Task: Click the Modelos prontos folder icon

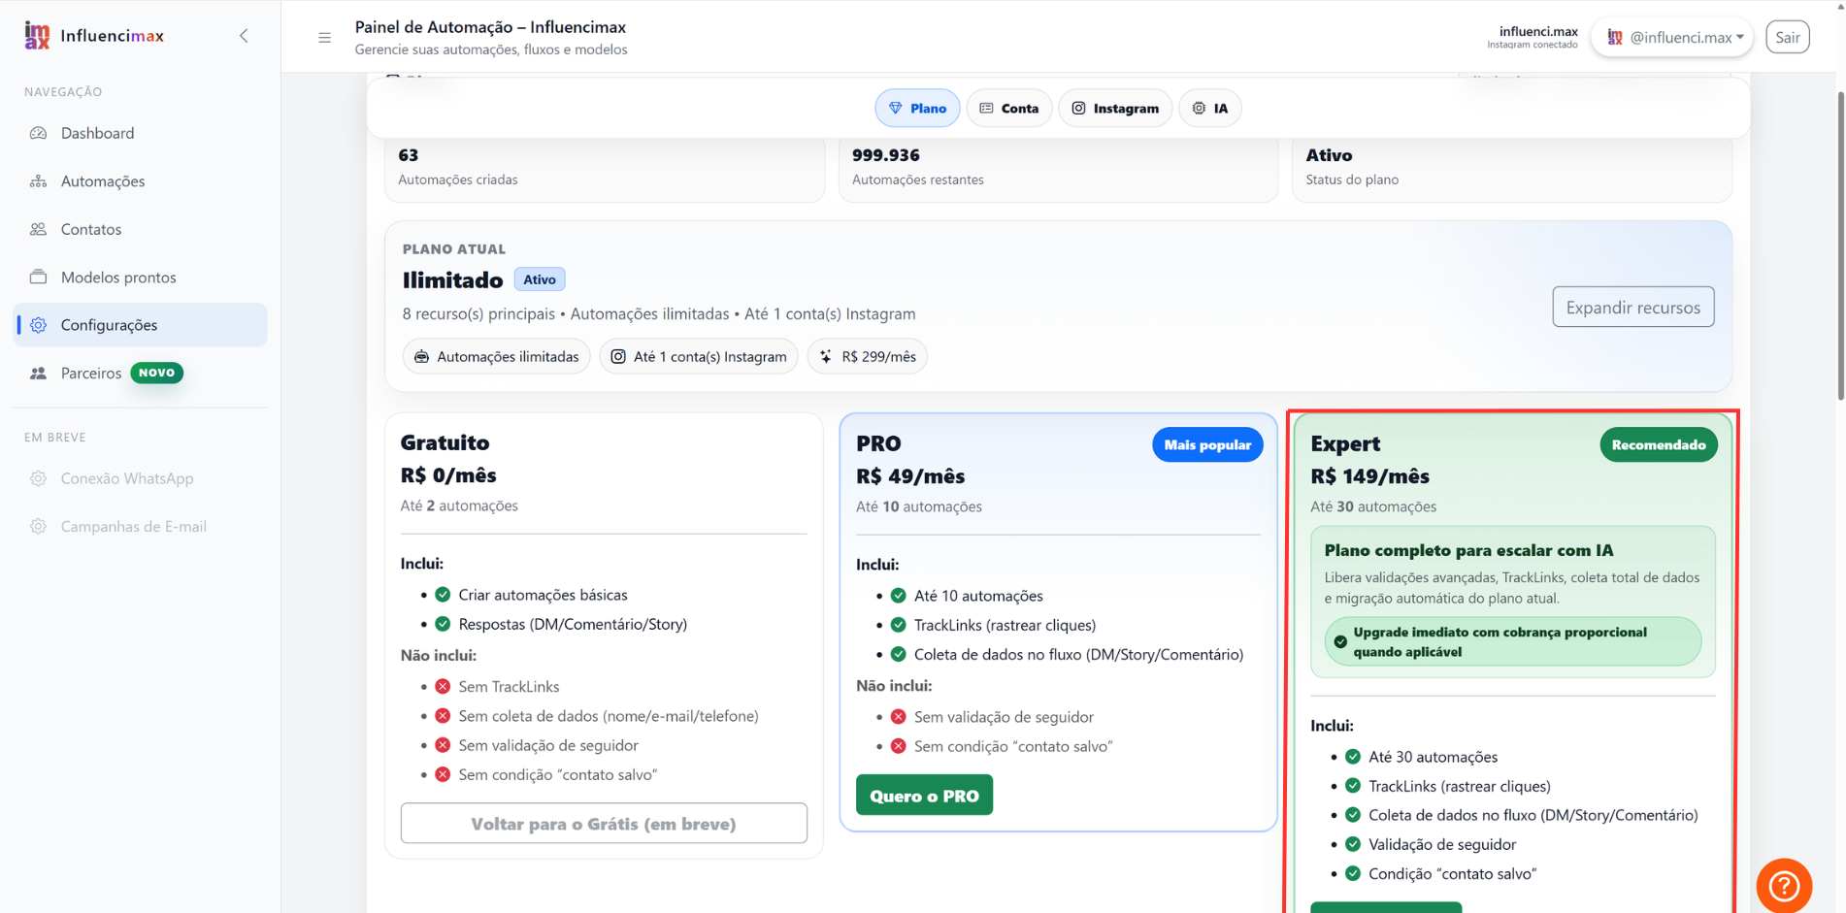Action: click(x=39, y=277)
